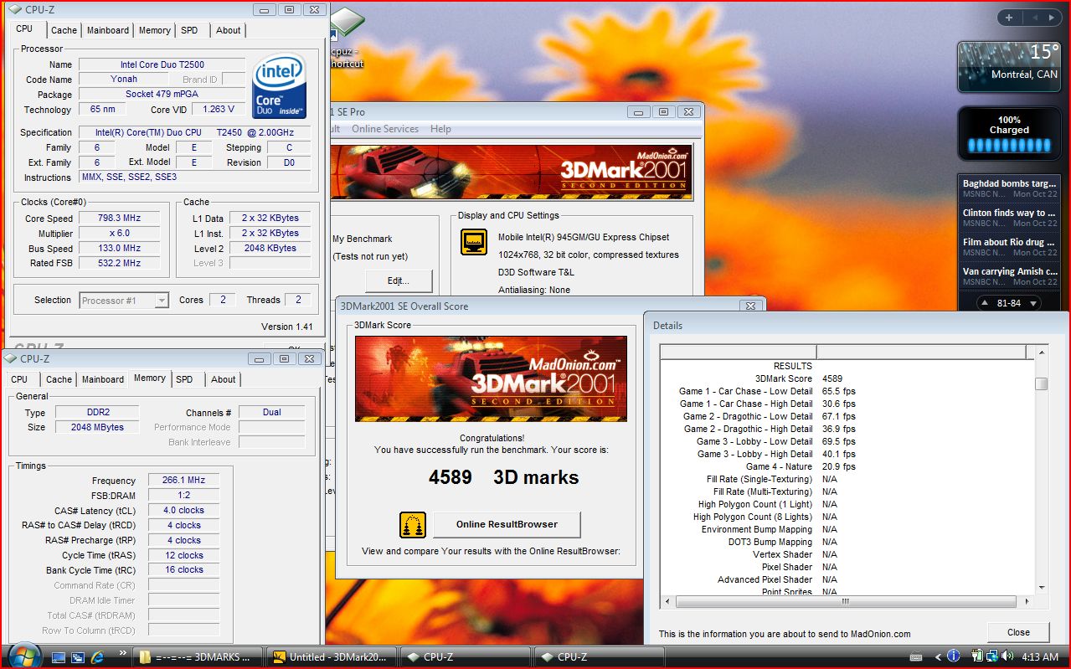Click the monitor icon in Display and CPU Settings
Image resolution: width=1071 pixels, height=669 pixels.
[x=474, y=242]
